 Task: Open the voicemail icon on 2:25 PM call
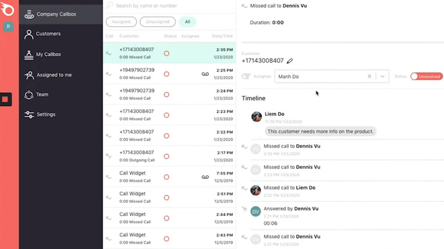205,74
